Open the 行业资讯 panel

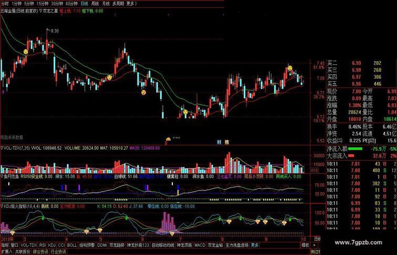pos(58,252)
